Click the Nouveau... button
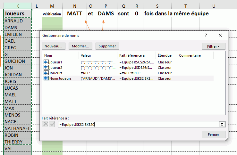The image size is (237, 155). coord(54,46)
